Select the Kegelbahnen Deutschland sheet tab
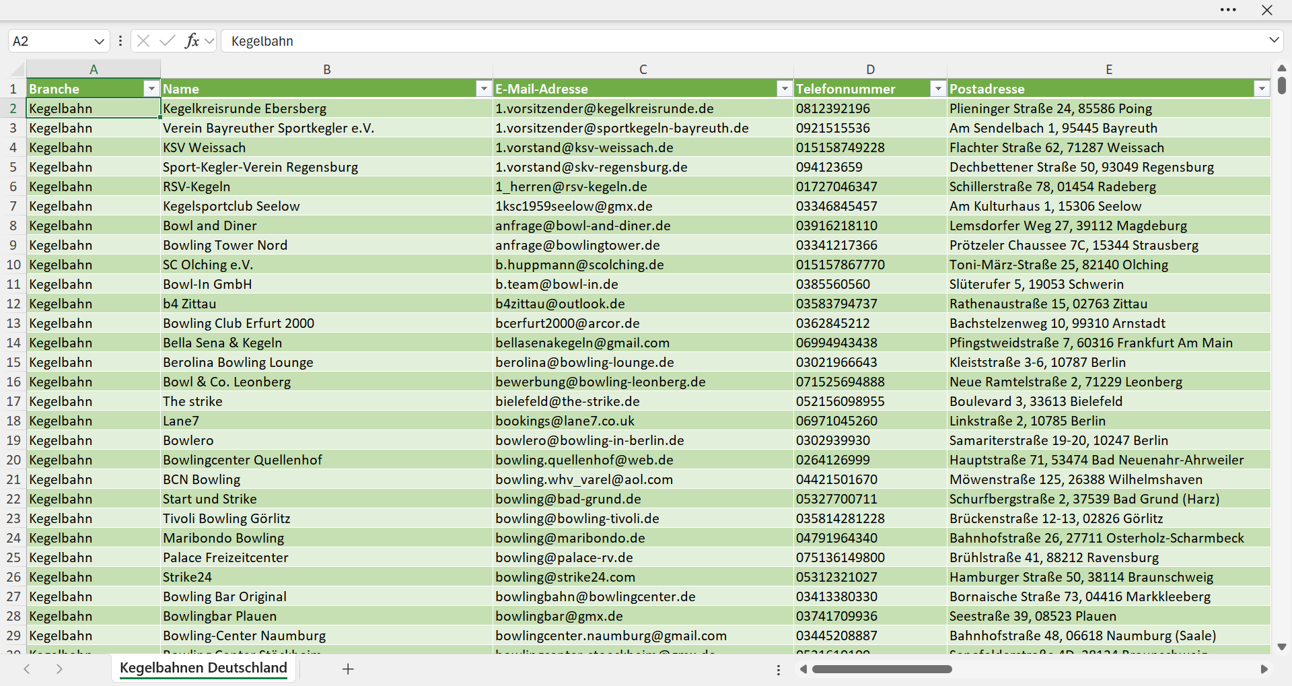This screenshot has height=686, width=1292. (203, 668)
